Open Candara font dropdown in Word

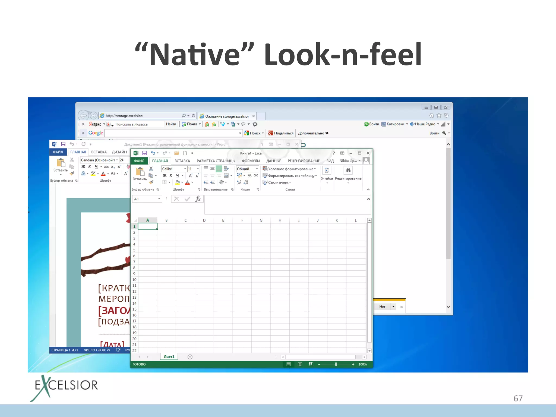(x=117, y=160)
